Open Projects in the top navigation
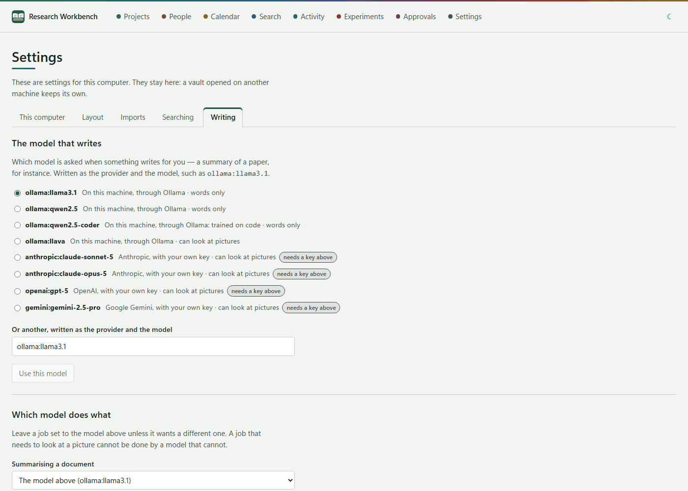The width and height of the screenshot is (688, 491). tap(133, 17)
